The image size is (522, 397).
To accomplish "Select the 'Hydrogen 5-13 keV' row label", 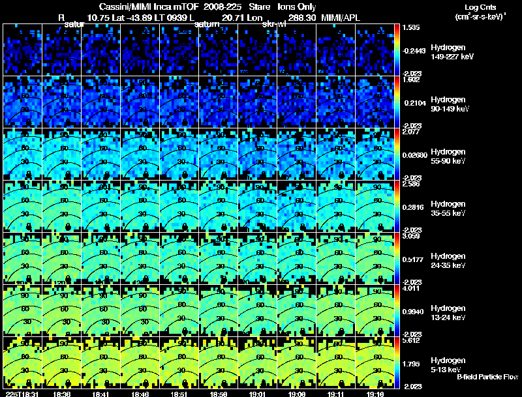I will coord(448,365).
